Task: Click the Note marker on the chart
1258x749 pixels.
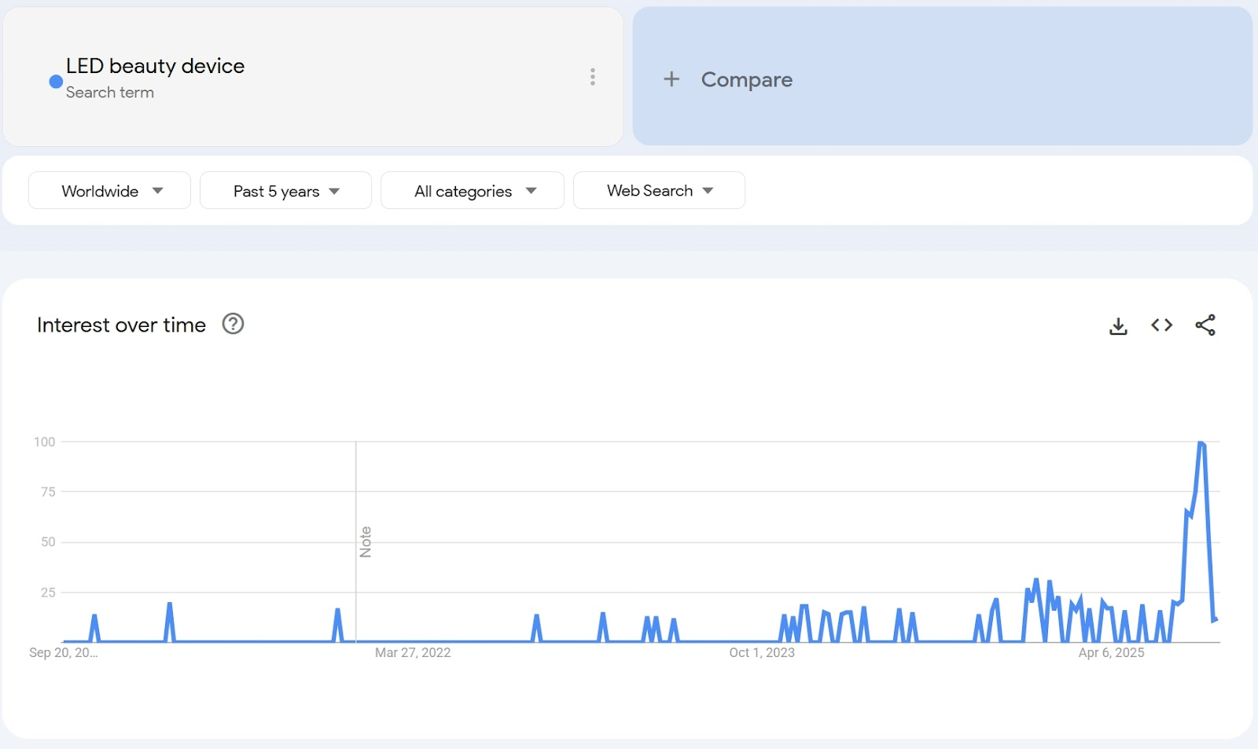Action: (x=365, y=542)
